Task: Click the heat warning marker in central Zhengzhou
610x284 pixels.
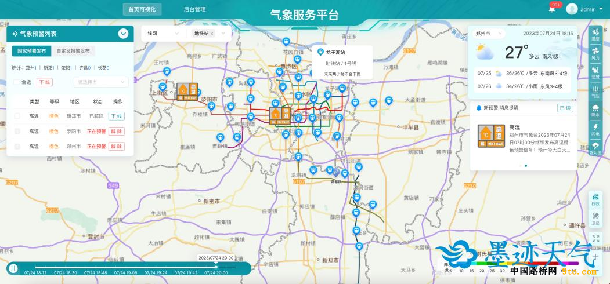Action: click(x=280, y=115)
